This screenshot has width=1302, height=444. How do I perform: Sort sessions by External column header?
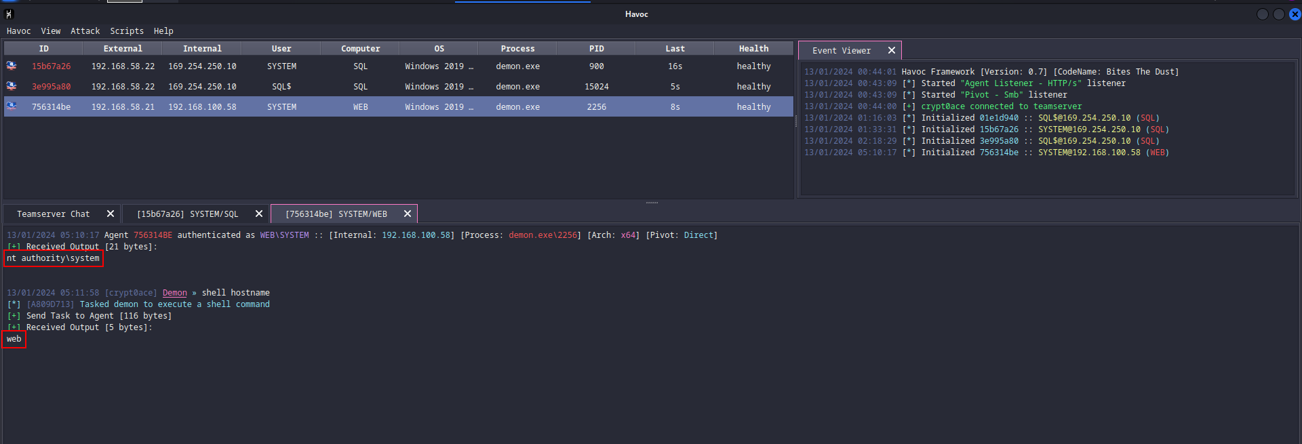click(x=123, y=49)
